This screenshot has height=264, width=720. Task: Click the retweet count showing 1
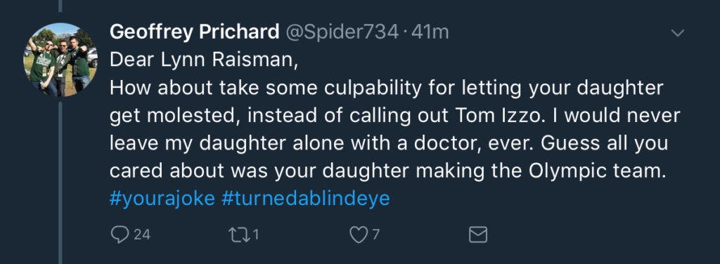click(256, 235)
